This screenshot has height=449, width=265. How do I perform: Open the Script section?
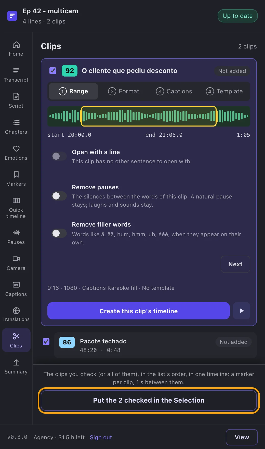click(16, 101)
